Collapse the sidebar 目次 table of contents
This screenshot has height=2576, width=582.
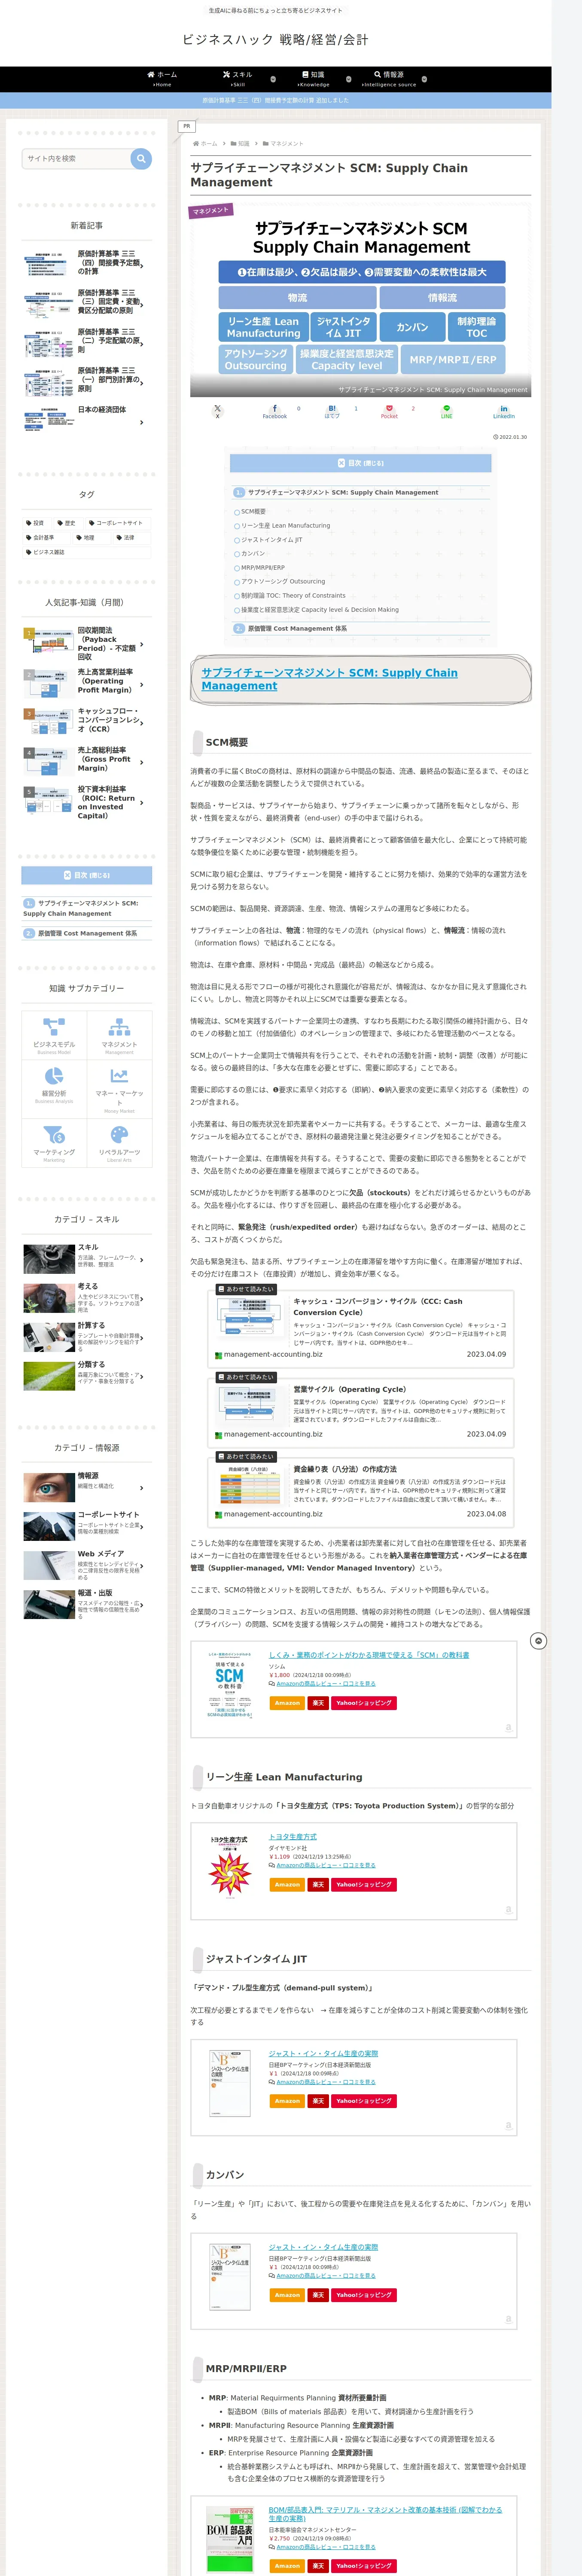click(87, 875)
